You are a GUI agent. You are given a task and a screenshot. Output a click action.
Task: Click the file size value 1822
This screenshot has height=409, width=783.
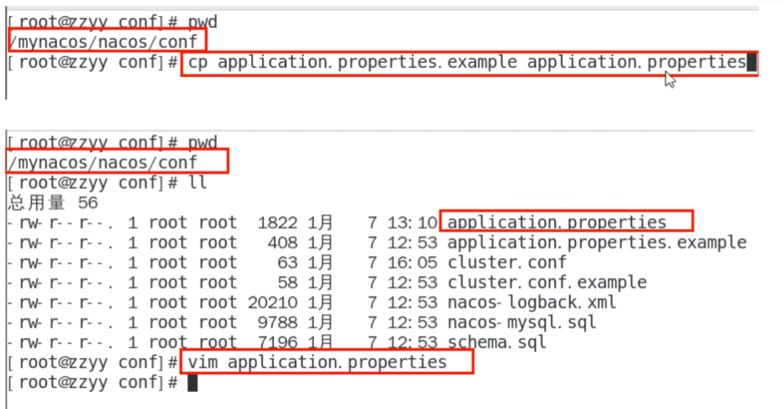pos(277,223)
